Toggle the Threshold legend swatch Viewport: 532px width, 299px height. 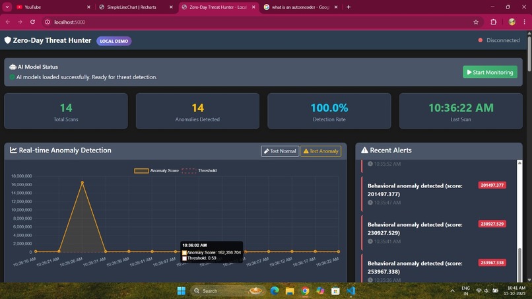pyautogui.click(x=189, y=171)
